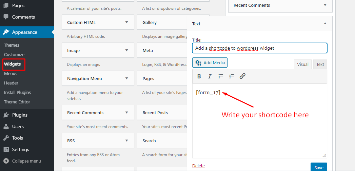Toggle bold formatting in the editor

coord(199,76)
